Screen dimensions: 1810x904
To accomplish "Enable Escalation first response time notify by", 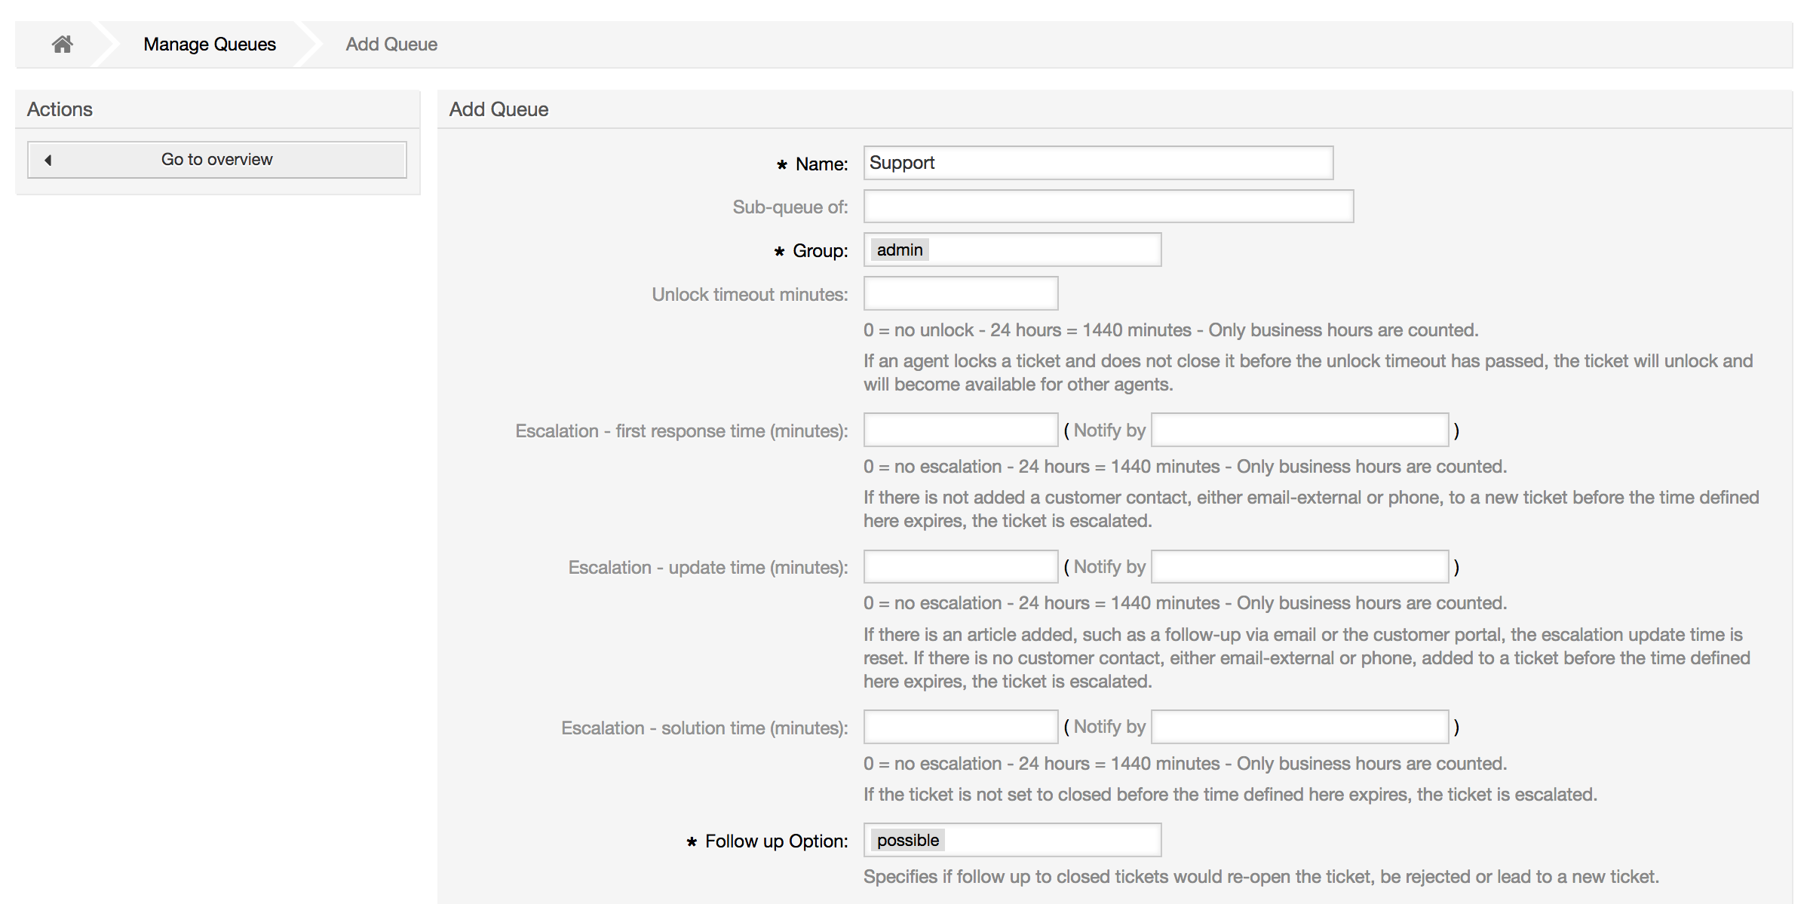I will pyautogui.click(x=1301, y=430).
